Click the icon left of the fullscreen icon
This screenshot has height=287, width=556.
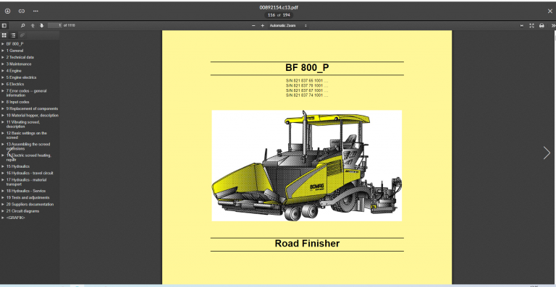521,25
